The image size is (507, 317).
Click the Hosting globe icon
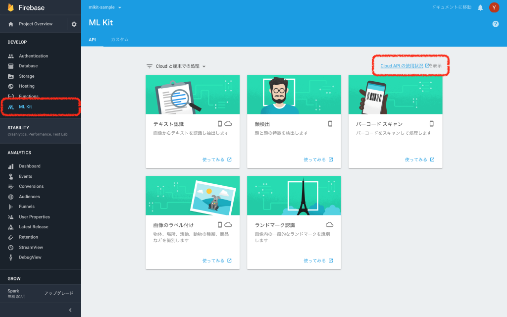click(x=11, y=86)
